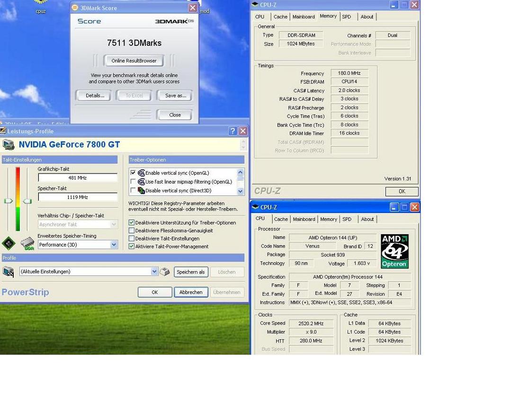The image size is (519, 415).
Task: Click the hotkey icon beside Speichern als
Action: [x=164, y=272]
